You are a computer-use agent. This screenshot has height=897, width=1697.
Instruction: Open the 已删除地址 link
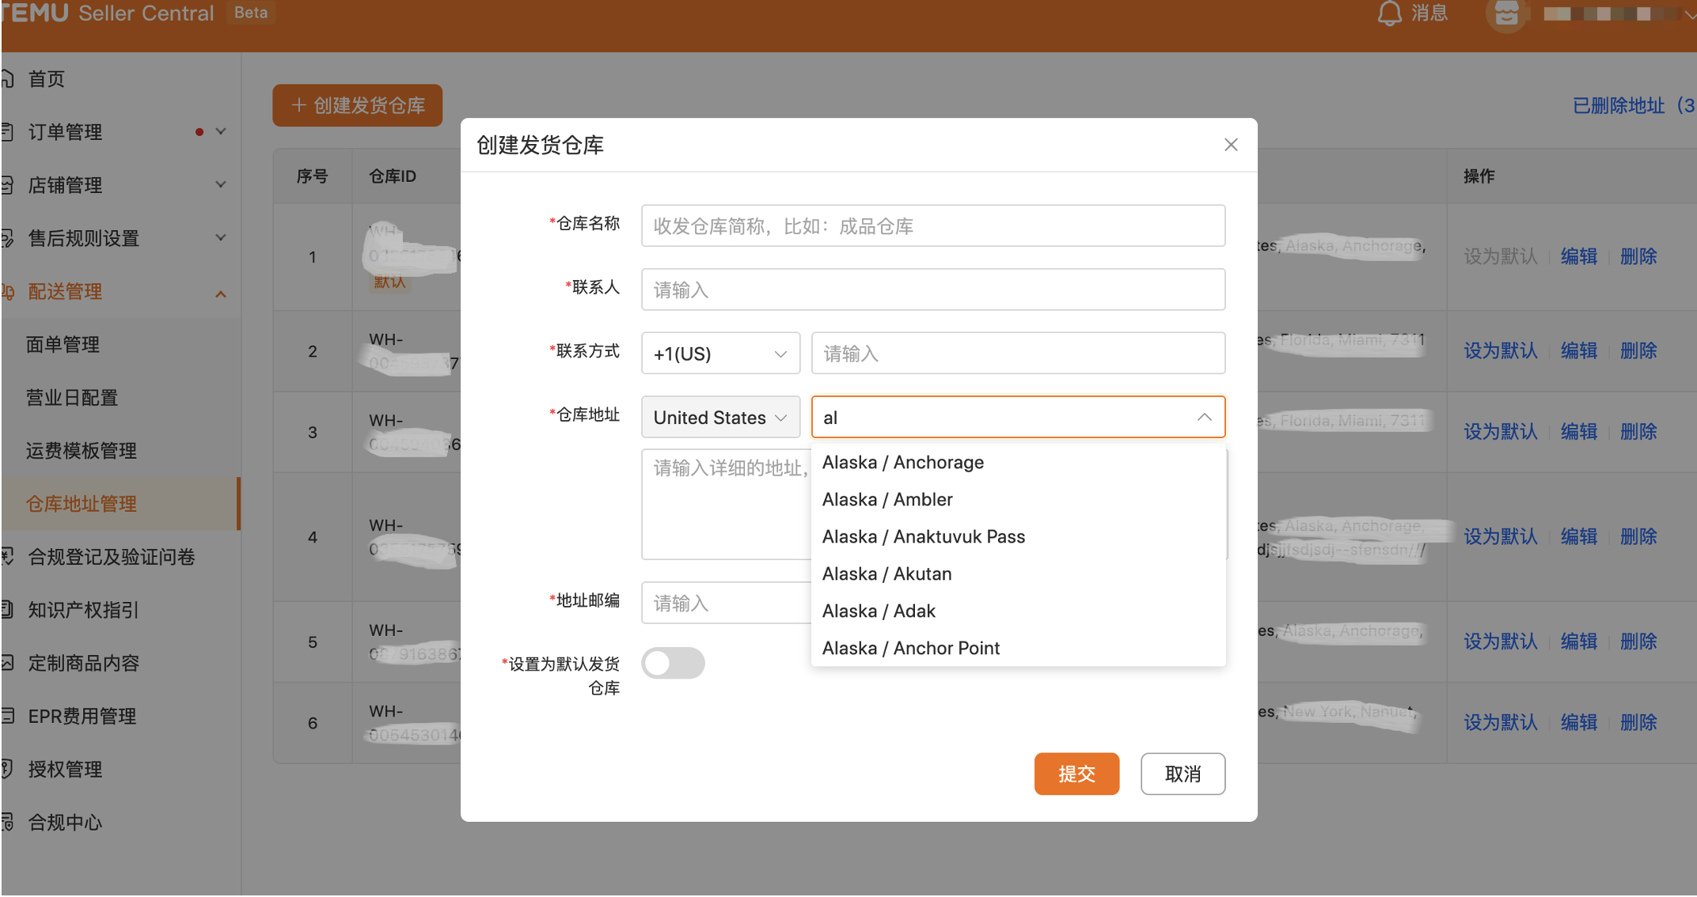[1632, 106]
